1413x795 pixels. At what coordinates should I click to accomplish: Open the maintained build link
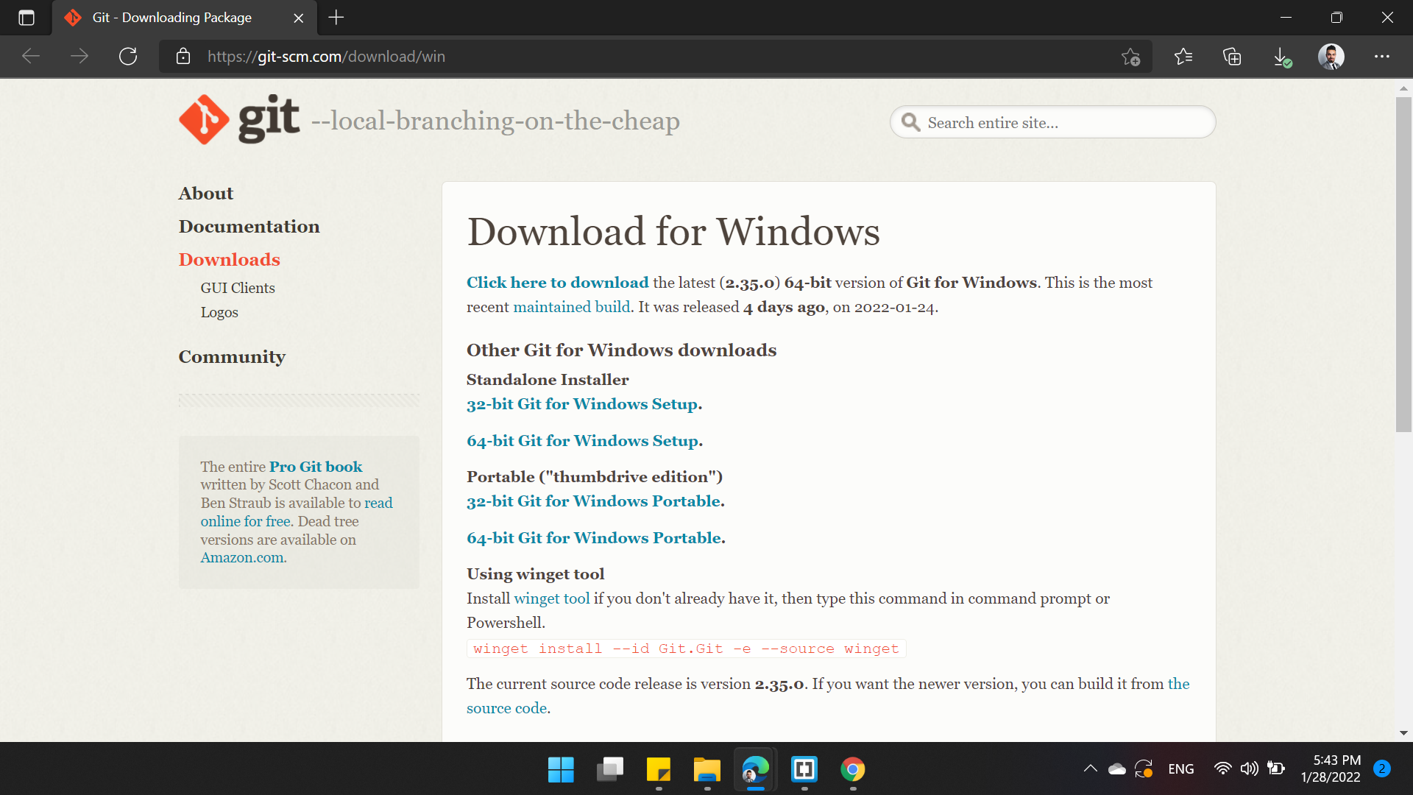571,307
